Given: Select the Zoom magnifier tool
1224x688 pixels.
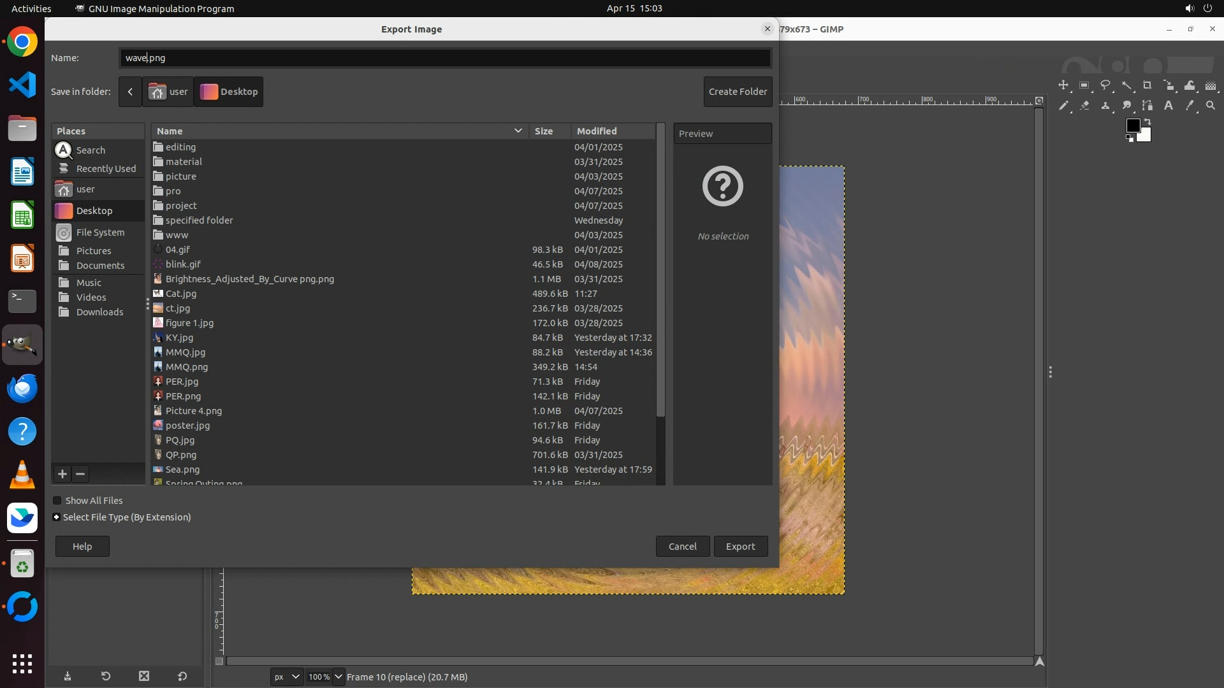Looking at the screenshot, I should click(1211, 106).
